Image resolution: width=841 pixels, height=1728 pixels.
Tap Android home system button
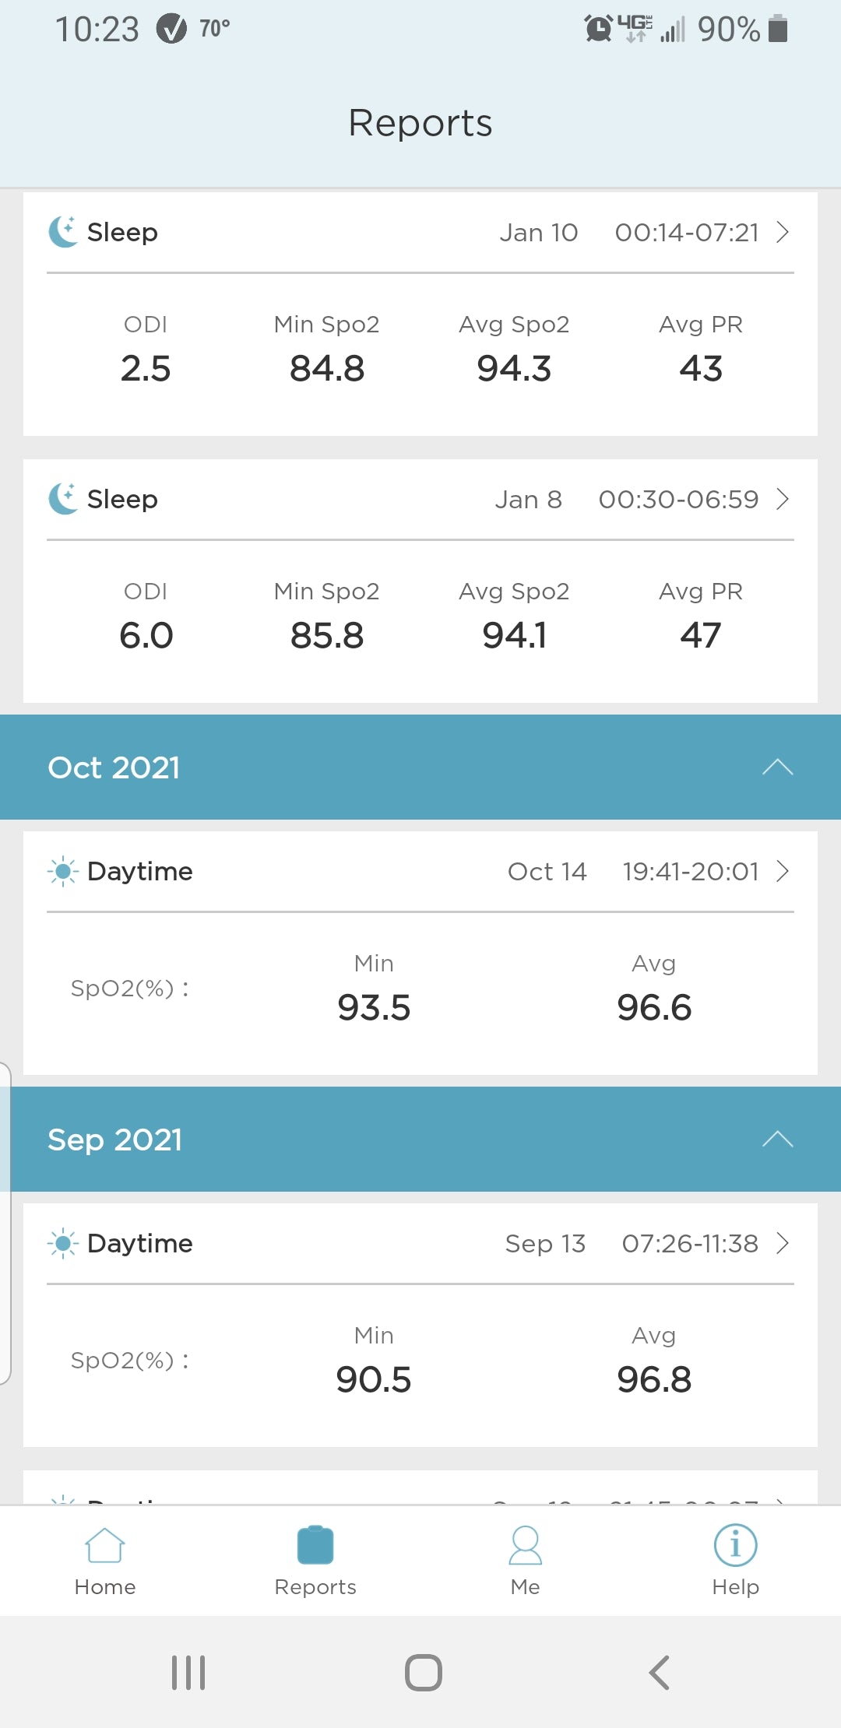(424, 1673)
